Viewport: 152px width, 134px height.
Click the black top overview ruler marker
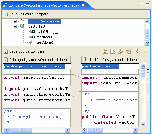coord(148,70)
